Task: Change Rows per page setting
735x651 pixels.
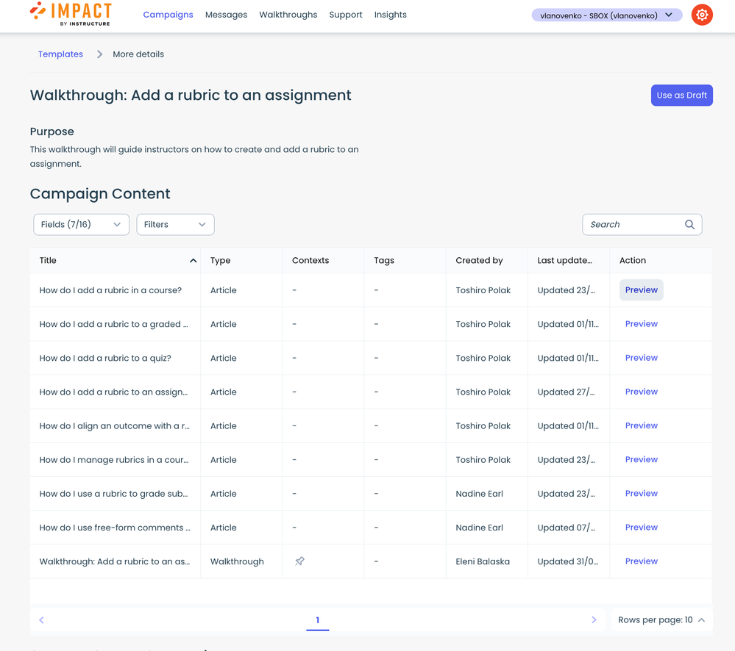Action: pos(661,620)
